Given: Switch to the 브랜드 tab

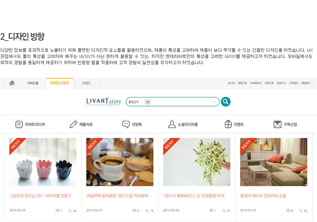Looking at the screenshot, I should [86, 83].
